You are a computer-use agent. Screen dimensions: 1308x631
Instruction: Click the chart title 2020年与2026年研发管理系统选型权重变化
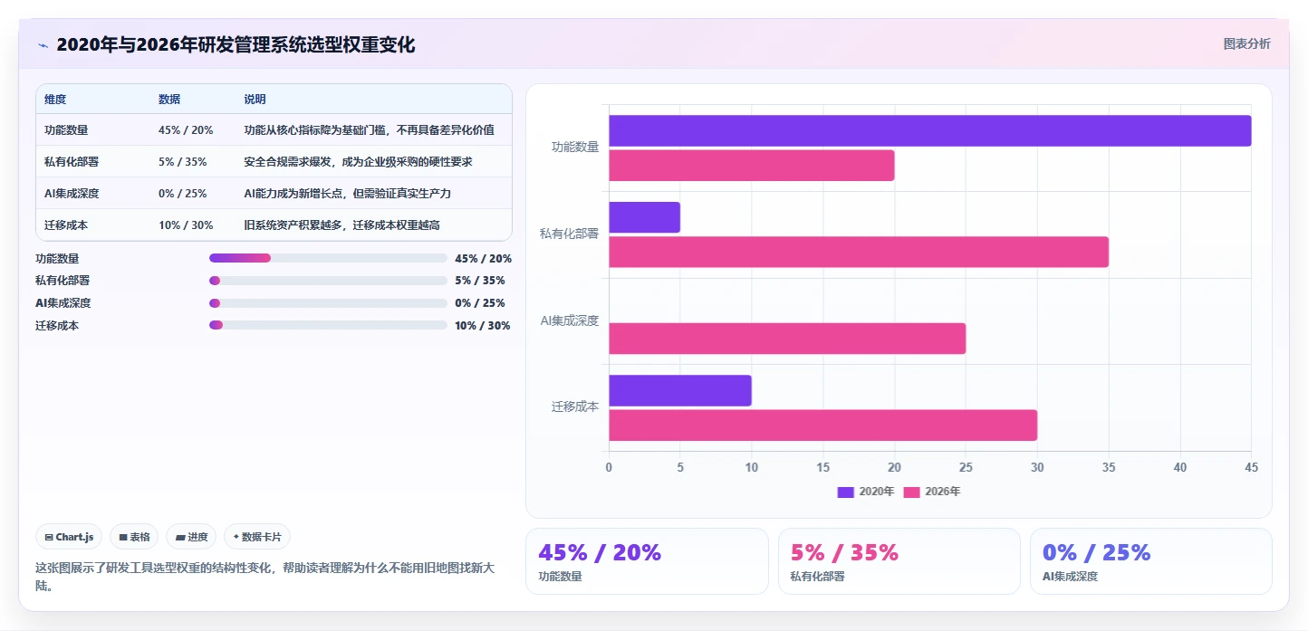click(x=236, y=45)
